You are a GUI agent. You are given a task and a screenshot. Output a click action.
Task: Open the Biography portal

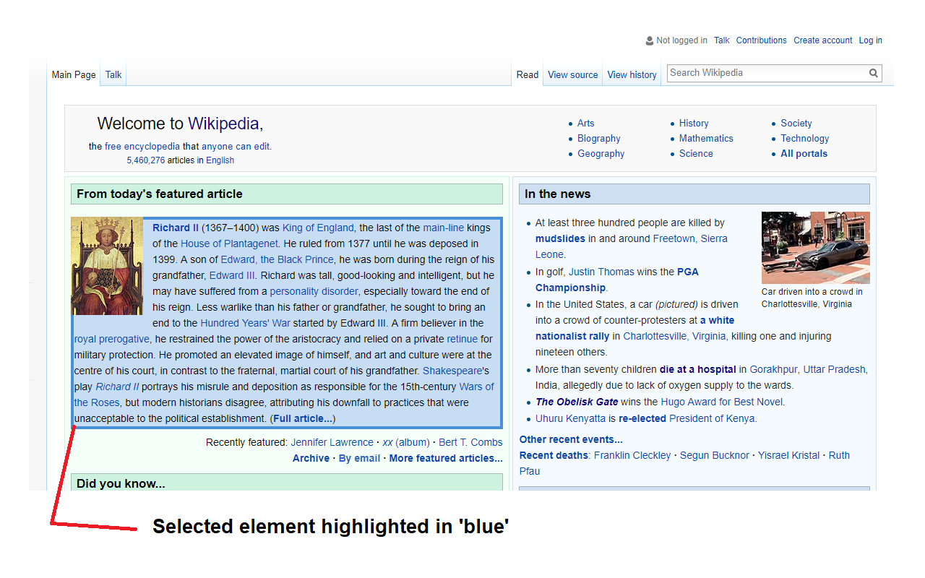tap(599, 139)
